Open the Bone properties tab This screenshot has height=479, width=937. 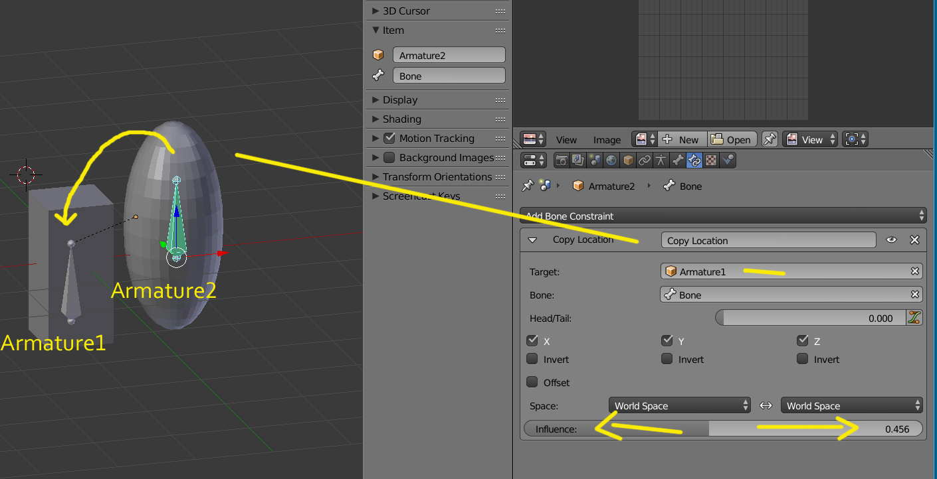(x=678, y=160)
